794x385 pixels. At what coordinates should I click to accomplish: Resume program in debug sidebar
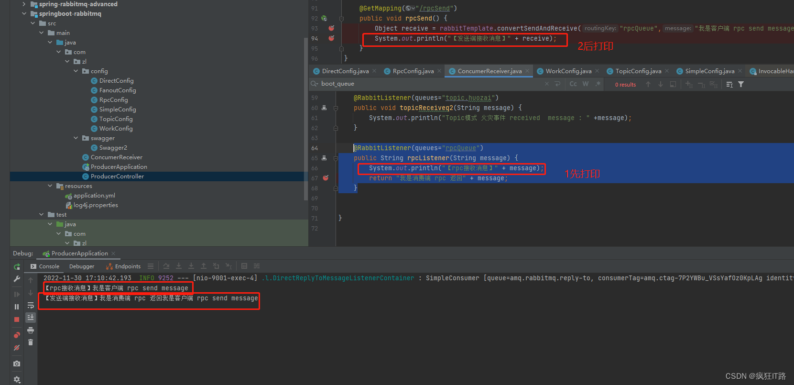(x=17, y=294)
